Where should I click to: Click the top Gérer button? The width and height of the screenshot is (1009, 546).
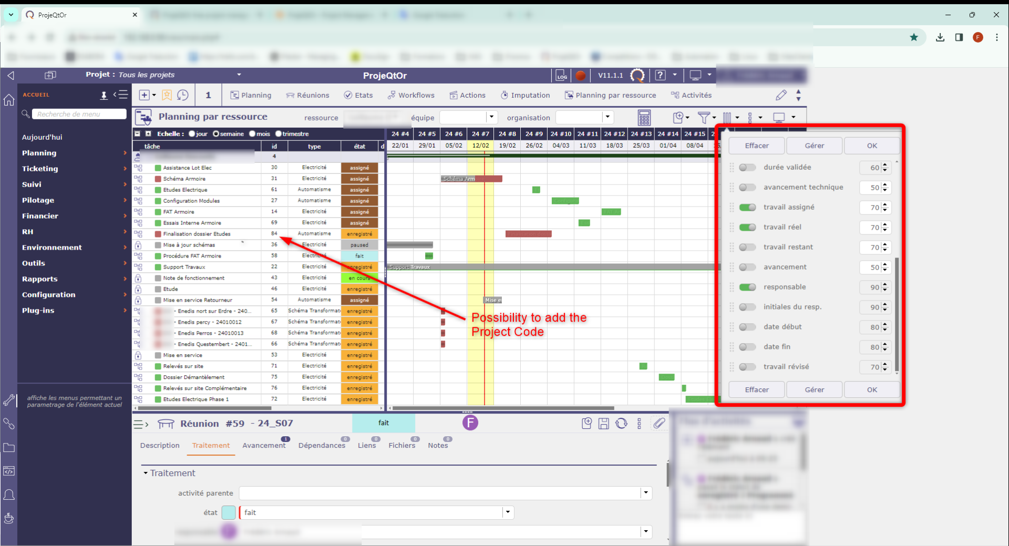(x=814, y=146)
